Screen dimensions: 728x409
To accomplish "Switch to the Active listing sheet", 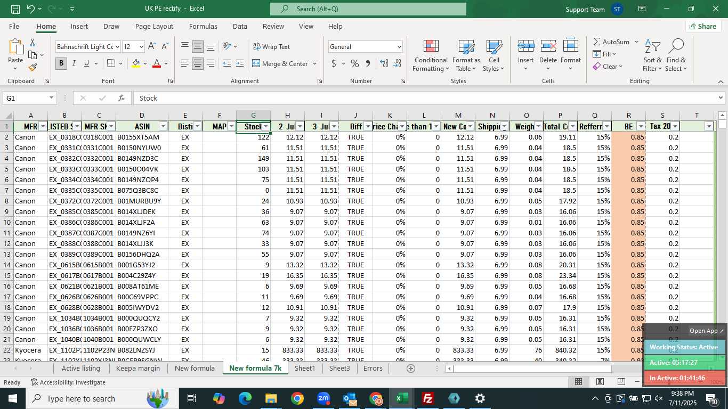I will [81, 368].
